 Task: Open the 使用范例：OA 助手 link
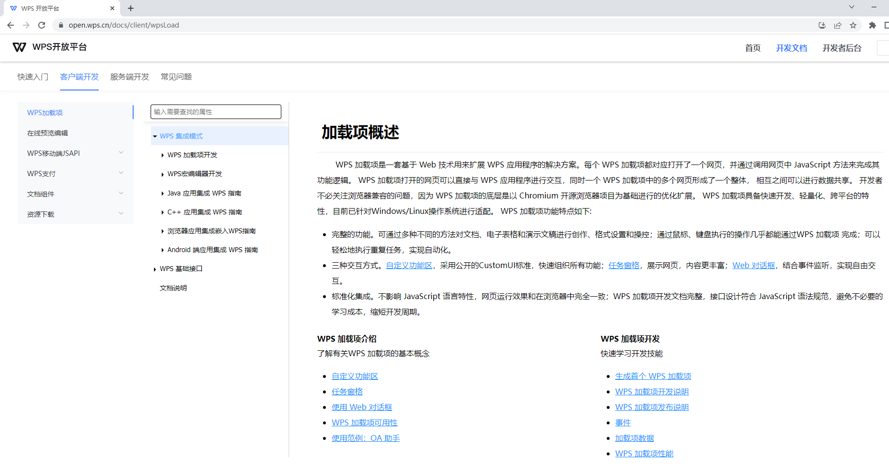366,438
